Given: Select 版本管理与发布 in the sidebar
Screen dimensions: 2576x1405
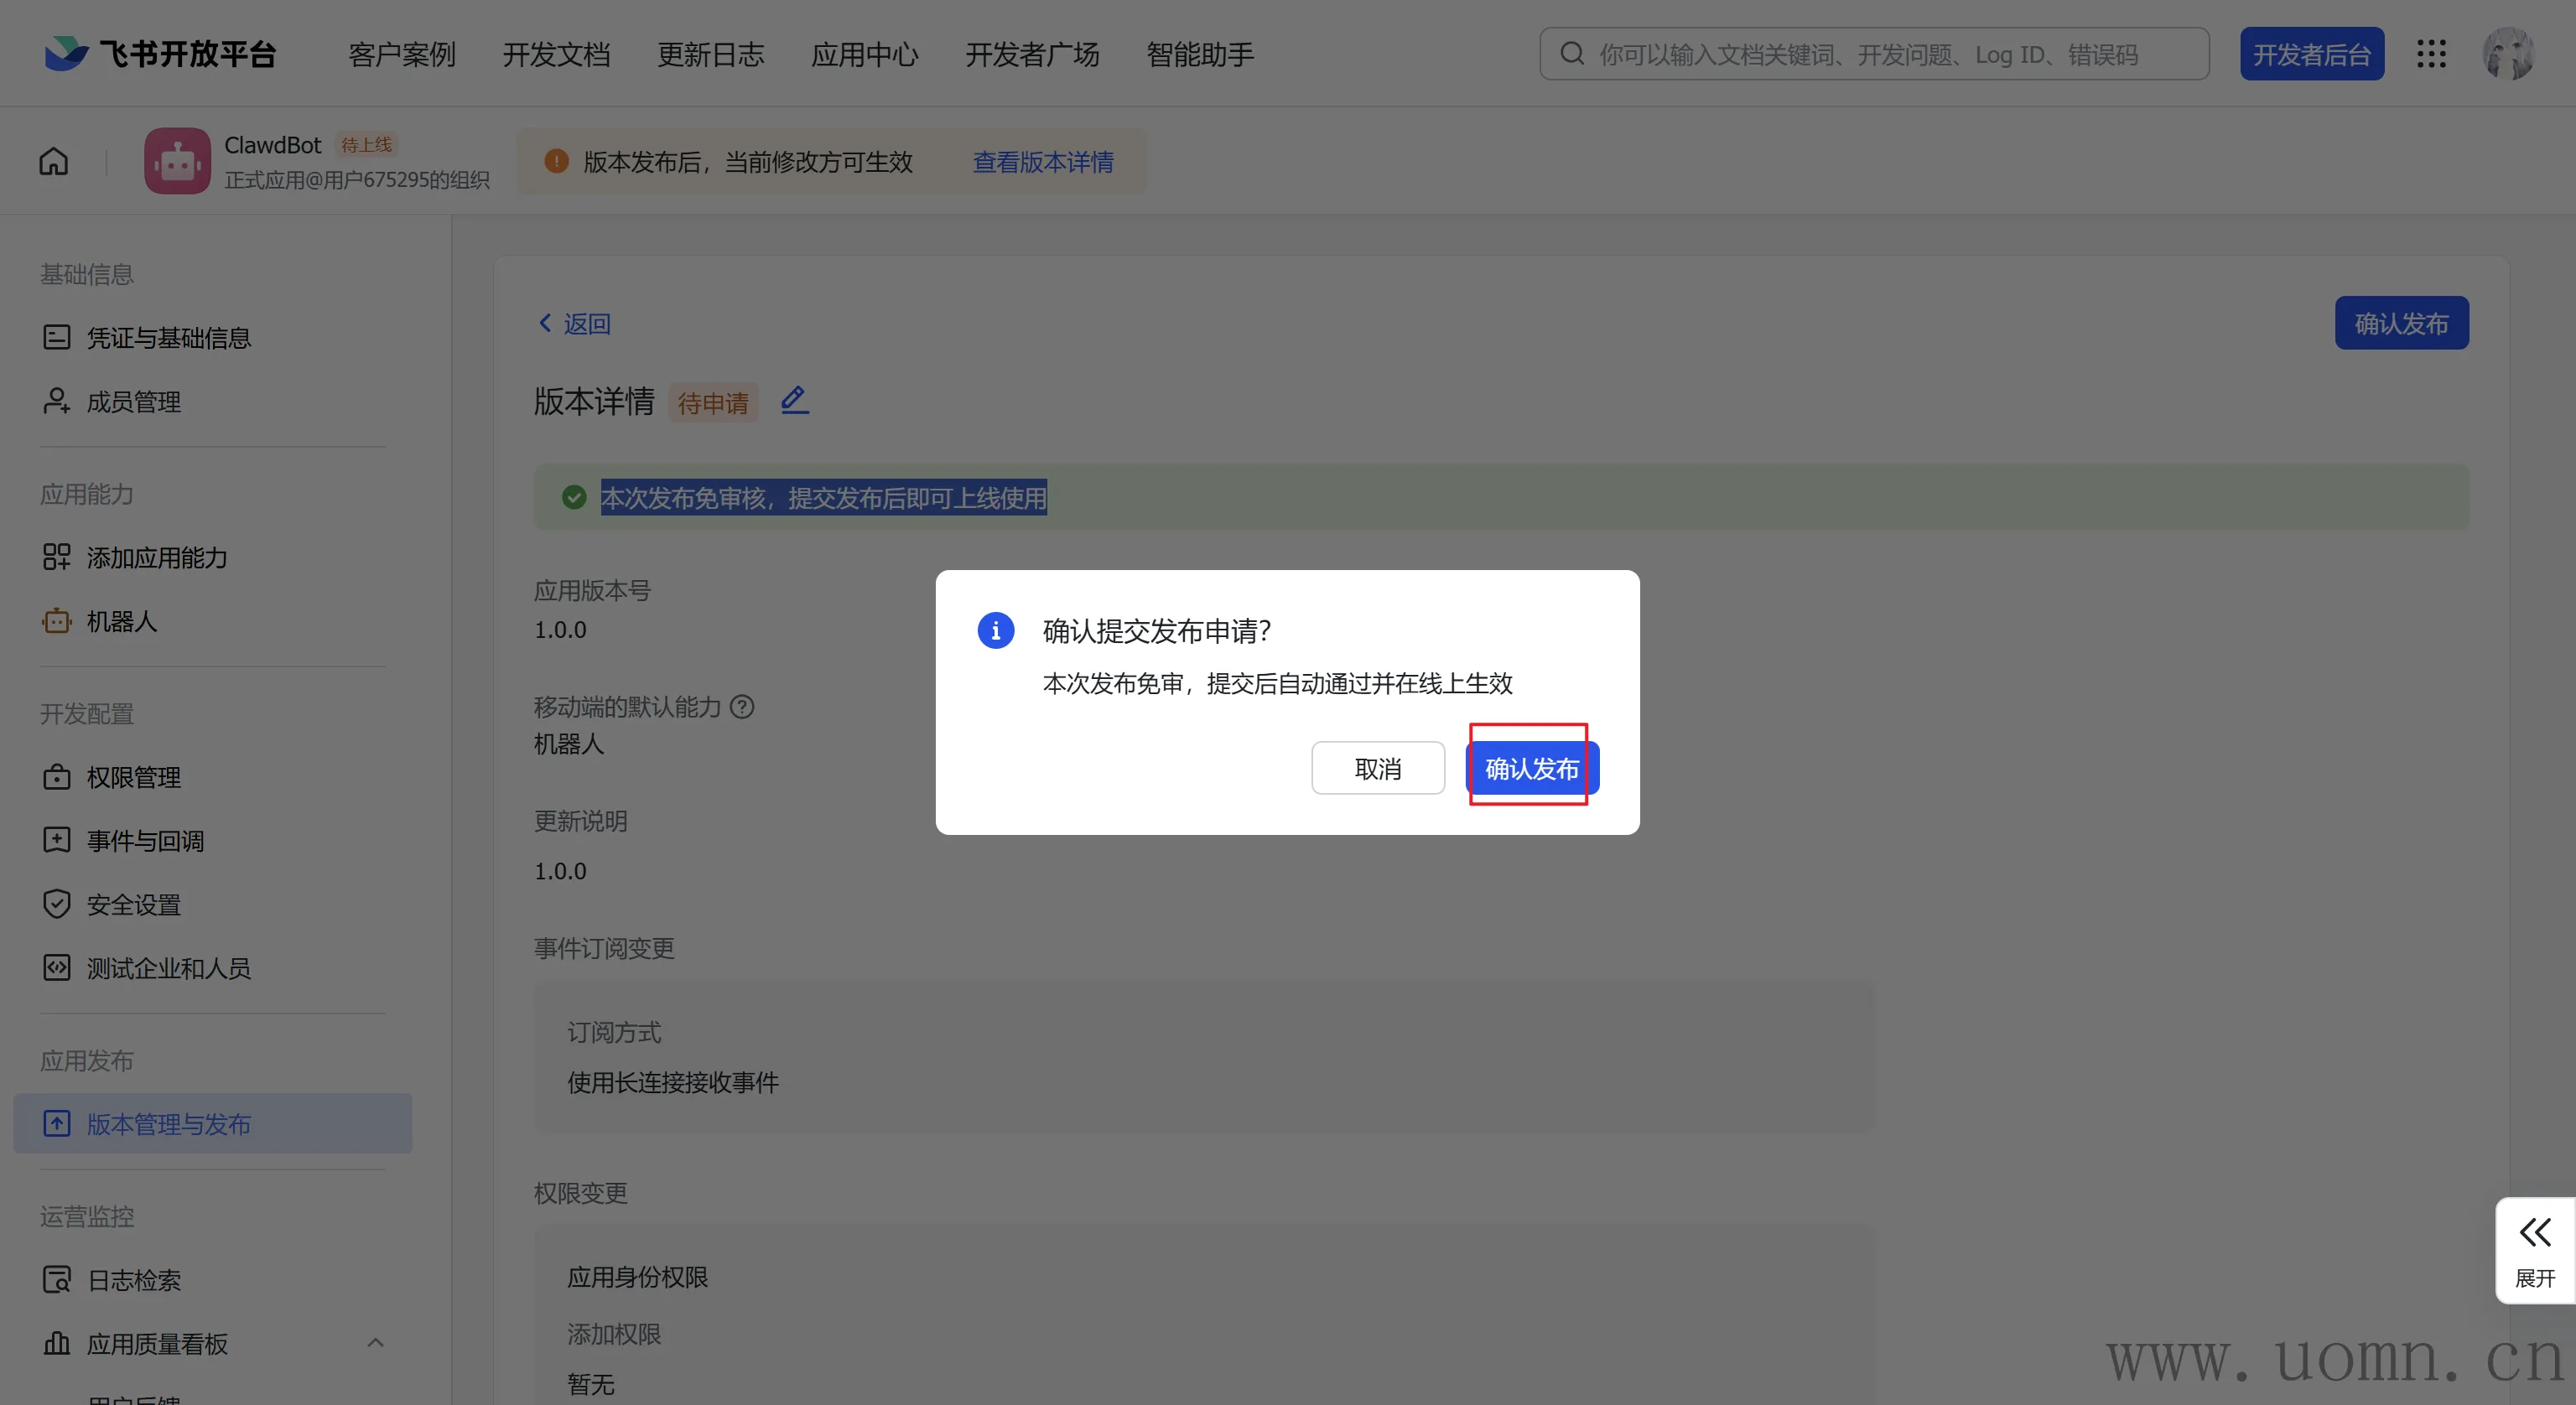Looking at the screenshot, I should click(x=168, y=1124).
